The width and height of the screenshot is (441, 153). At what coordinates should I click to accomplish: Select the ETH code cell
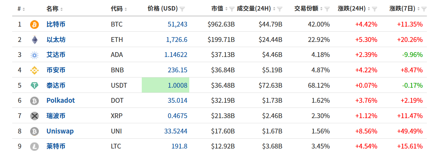click(x=117, y=40)
